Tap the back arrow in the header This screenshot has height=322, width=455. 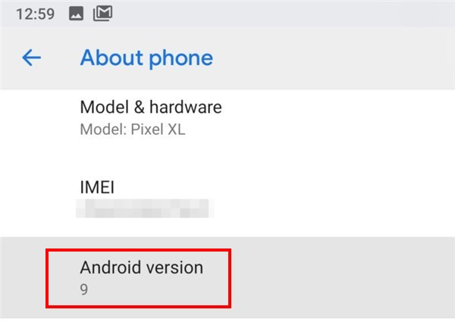[x=31, y=58]
